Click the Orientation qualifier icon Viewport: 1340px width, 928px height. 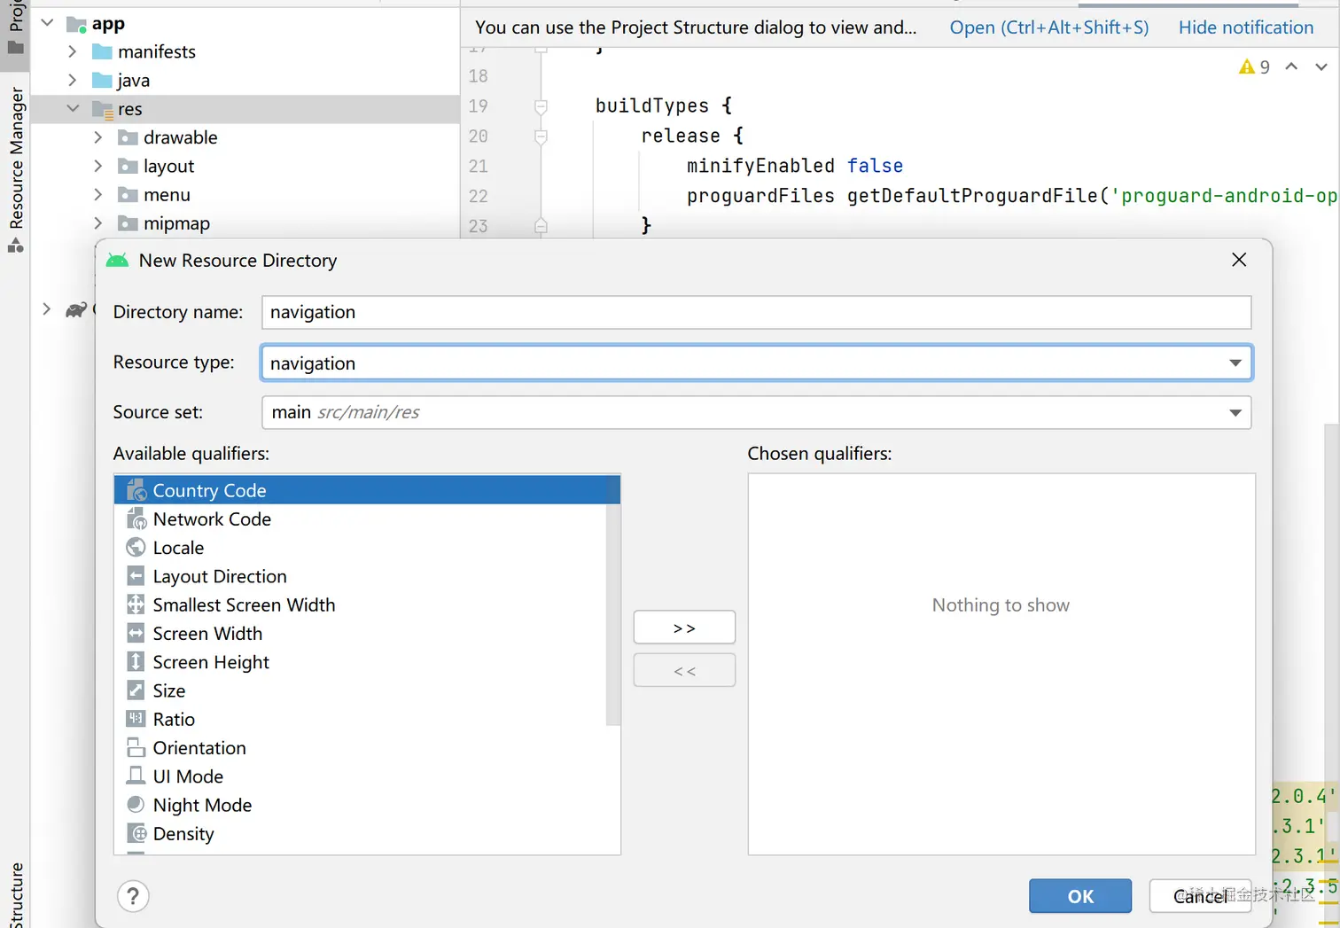(136, 748)
